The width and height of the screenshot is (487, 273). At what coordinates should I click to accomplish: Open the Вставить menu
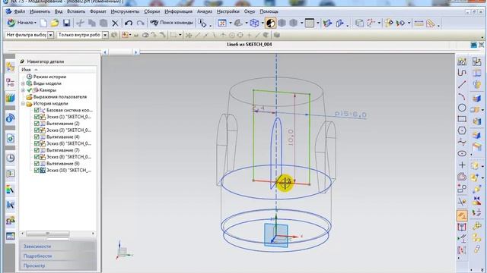pyautogui.click(x=76, y=11)
